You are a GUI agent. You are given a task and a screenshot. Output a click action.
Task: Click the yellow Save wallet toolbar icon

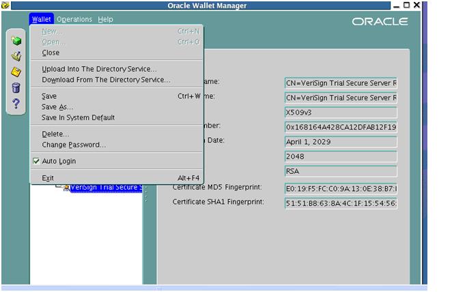pyautogui.click(x=16, y=72)
